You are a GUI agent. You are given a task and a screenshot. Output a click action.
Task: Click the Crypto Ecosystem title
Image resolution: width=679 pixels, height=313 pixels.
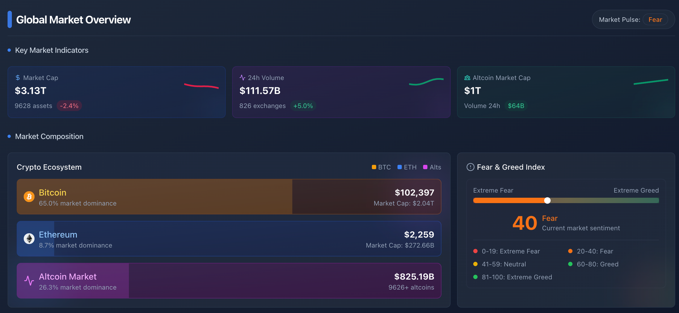pos(49,167)
